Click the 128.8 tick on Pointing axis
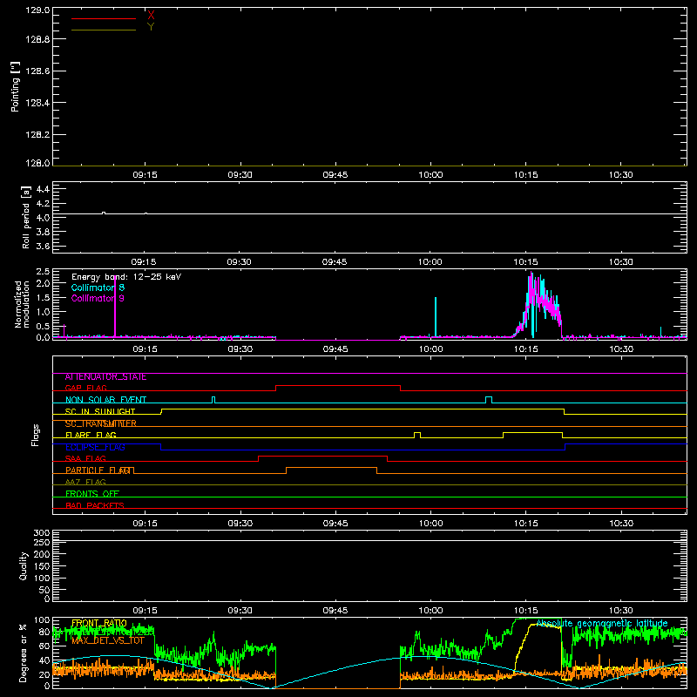The width and height of the screenshot is (697, 697). [37, 39]
